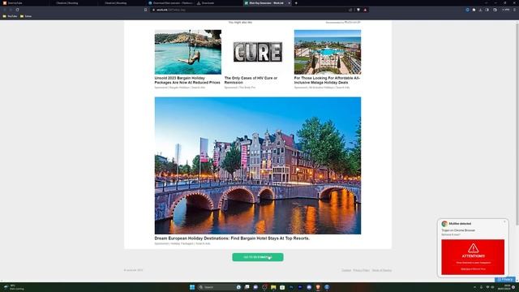Toggle the browser sidebar panel icon

tap(487, 10)
